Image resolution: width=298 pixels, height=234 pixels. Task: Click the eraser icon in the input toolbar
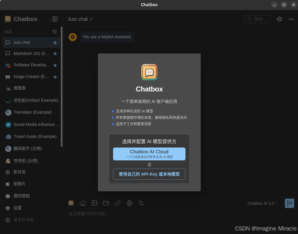click(83, 203)
